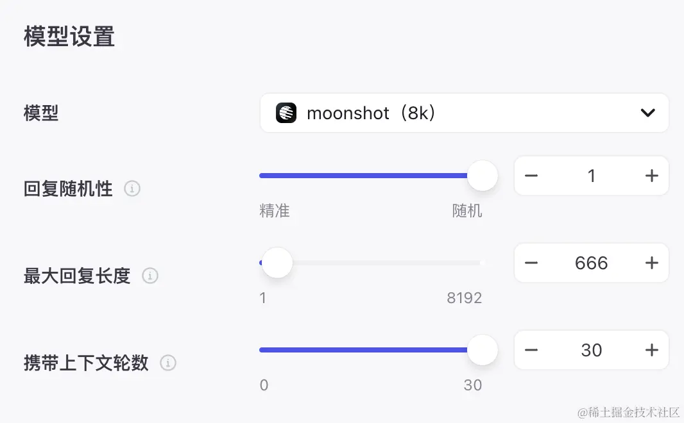Increase the 回复随机性 value with plus
This screenshot has height=423, width=684.
pyautogui.click(x=652, y=176)
